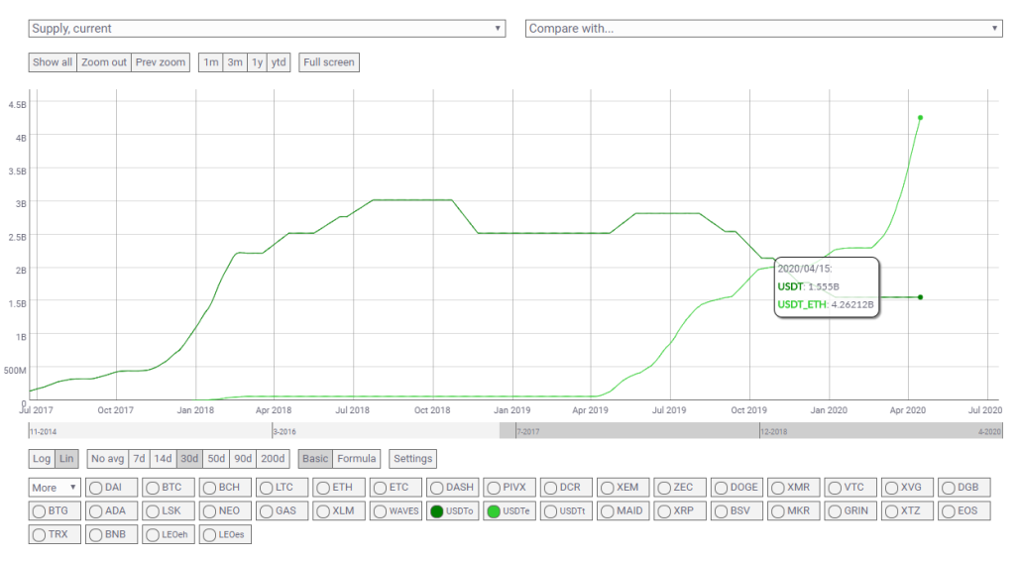The height and width of the screenshot is (562, 1020).
Task: Open the Supply, current metric dropdown
Action: [267, 29]
